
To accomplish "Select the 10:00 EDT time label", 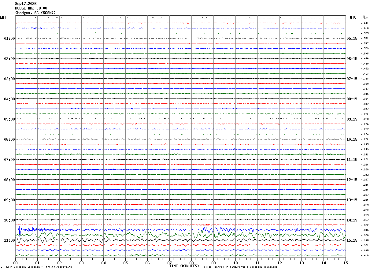I will click(9, 220).
